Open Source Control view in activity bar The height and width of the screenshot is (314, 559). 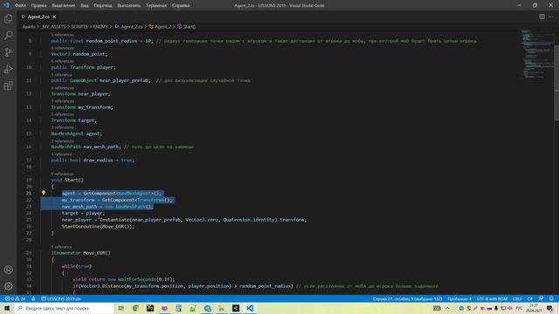point(8,52)
